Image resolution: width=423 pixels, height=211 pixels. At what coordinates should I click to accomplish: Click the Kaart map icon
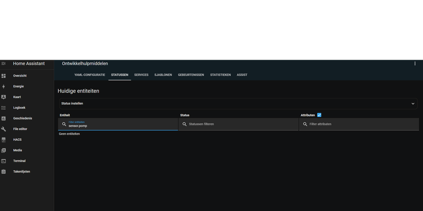pos(4,97)
